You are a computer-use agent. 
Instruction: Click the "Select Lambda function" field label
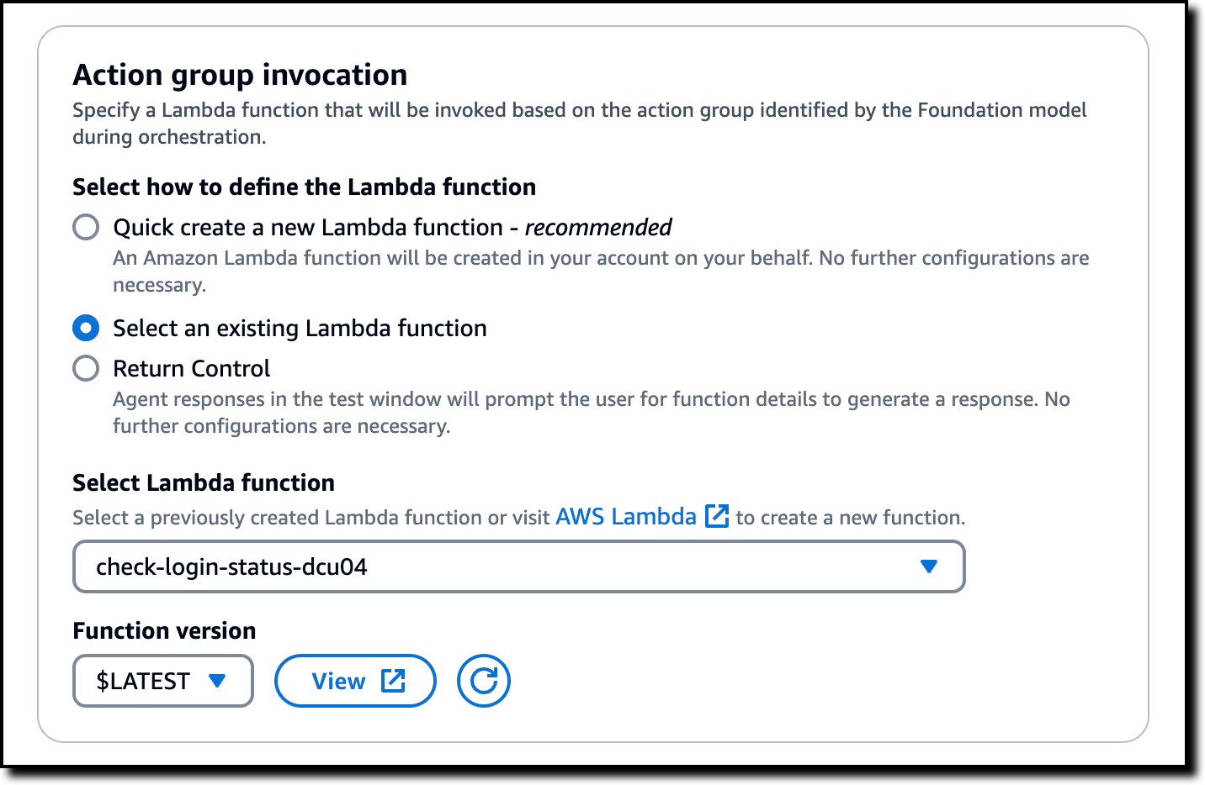(x=204, y=482)
